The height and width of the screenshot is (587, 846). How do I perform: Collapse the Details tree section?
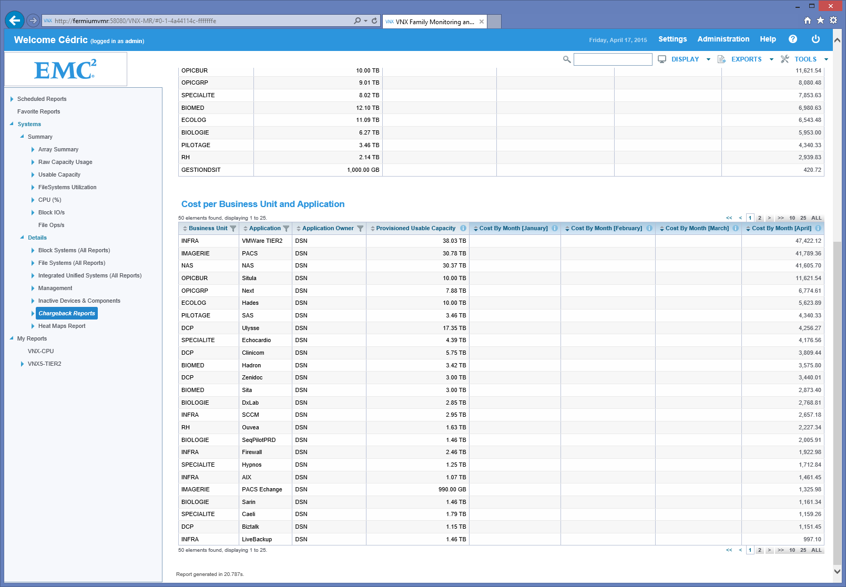pos(22,238)
